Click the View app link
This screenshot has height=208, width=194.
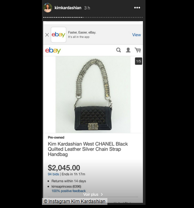pyautogui.click(x=136, y=35)
